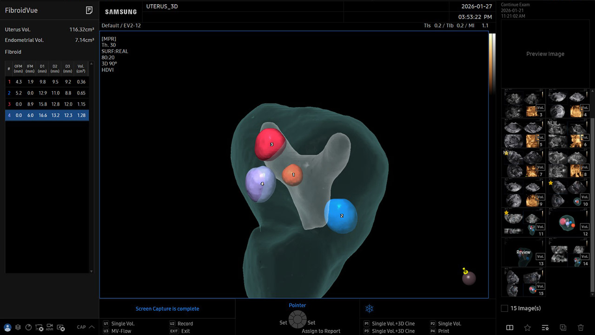This screenshot has width=595, height=335.
Task: Click the network disconnected status icon
Action: 39,328
